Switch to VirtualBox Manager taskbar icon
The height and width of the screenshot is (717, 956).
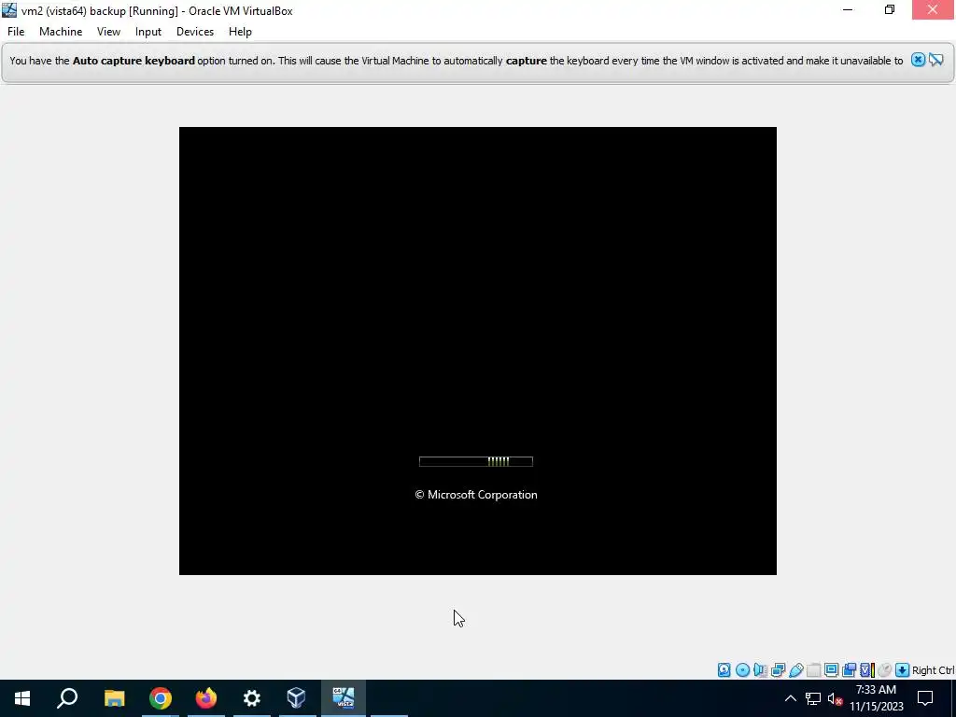[297, 698]
